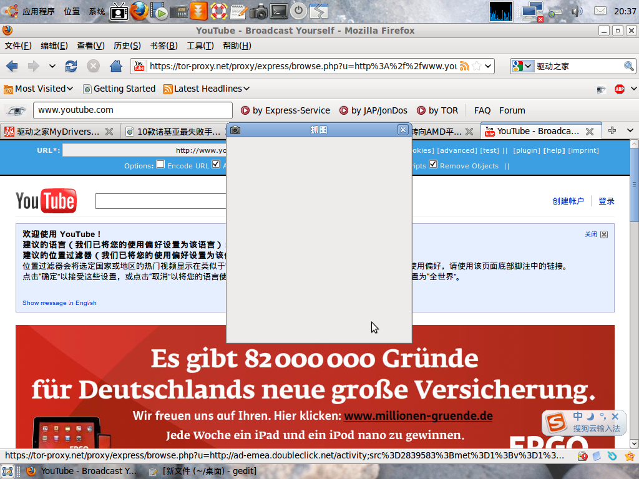Click the RSS feed icon in address bar
This screenshot has height=479, width=639.
[x=464, y=66]
